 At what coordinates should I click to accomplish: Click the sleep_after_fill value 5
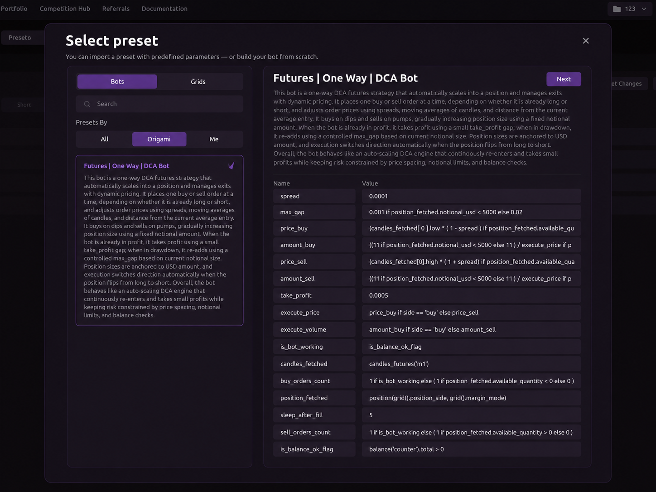(x=471, y=415)
